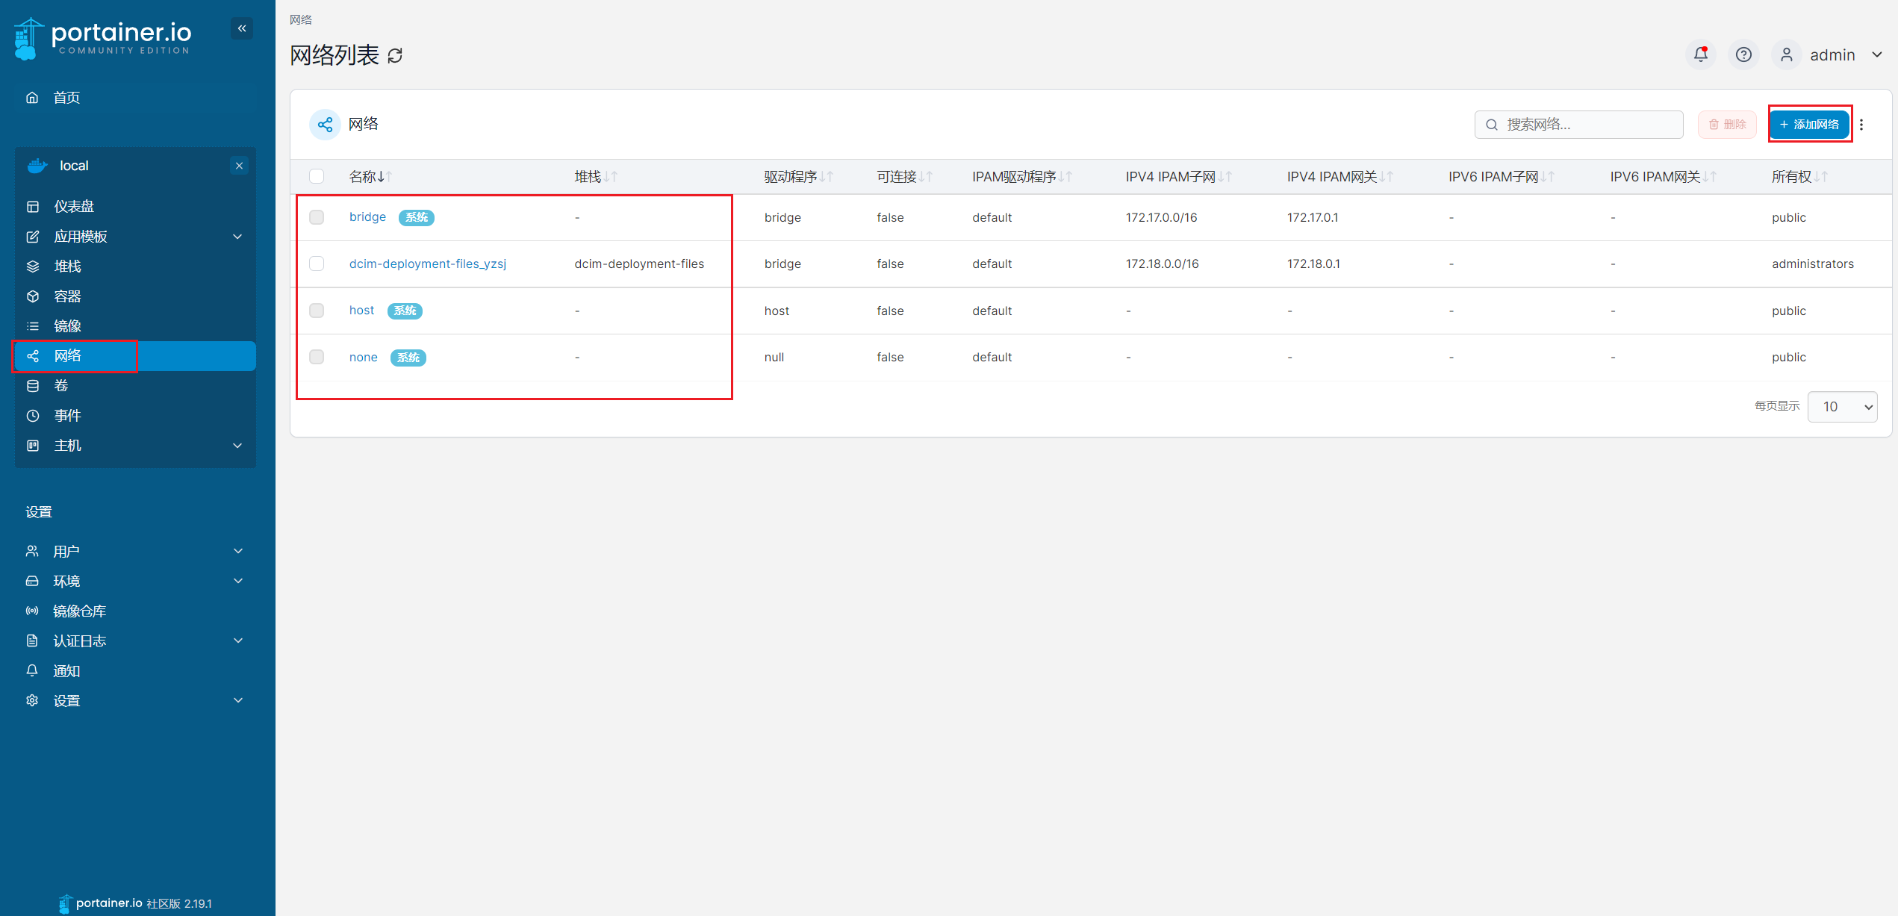
Task: Expand the 用户 settings submenu
Action: (x=238, y=551)
